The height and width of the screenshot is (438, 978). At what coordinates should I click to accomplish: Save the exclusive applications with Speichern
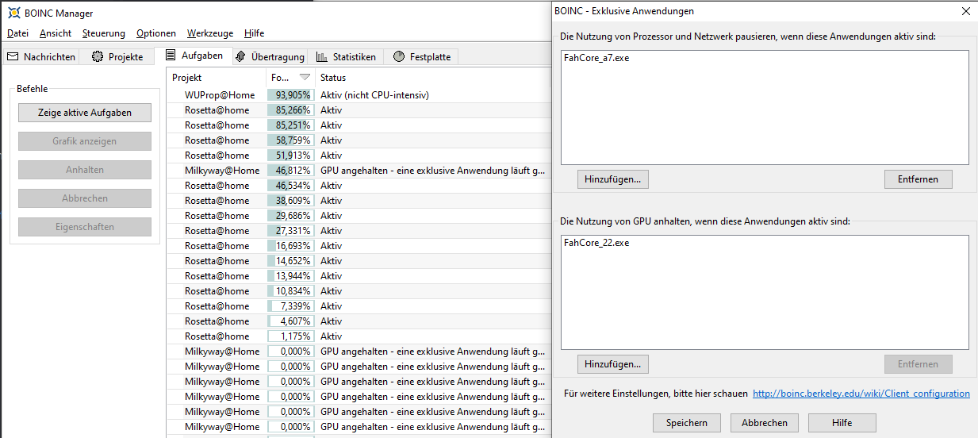[x=687, y=423]
